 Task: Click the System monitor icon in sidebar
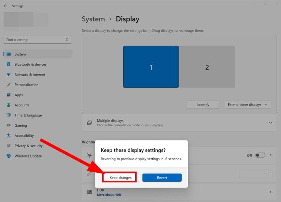tap(9, 54)
